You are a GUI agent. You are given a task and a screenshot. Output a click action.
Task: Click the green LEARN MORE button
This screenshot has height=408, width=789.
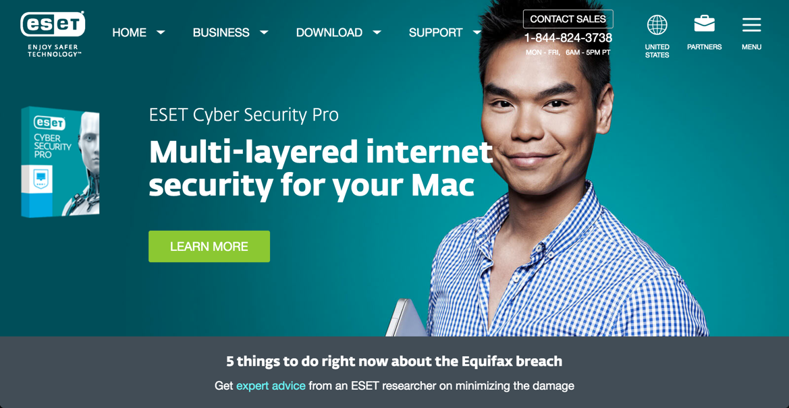(x=209, y=247)
